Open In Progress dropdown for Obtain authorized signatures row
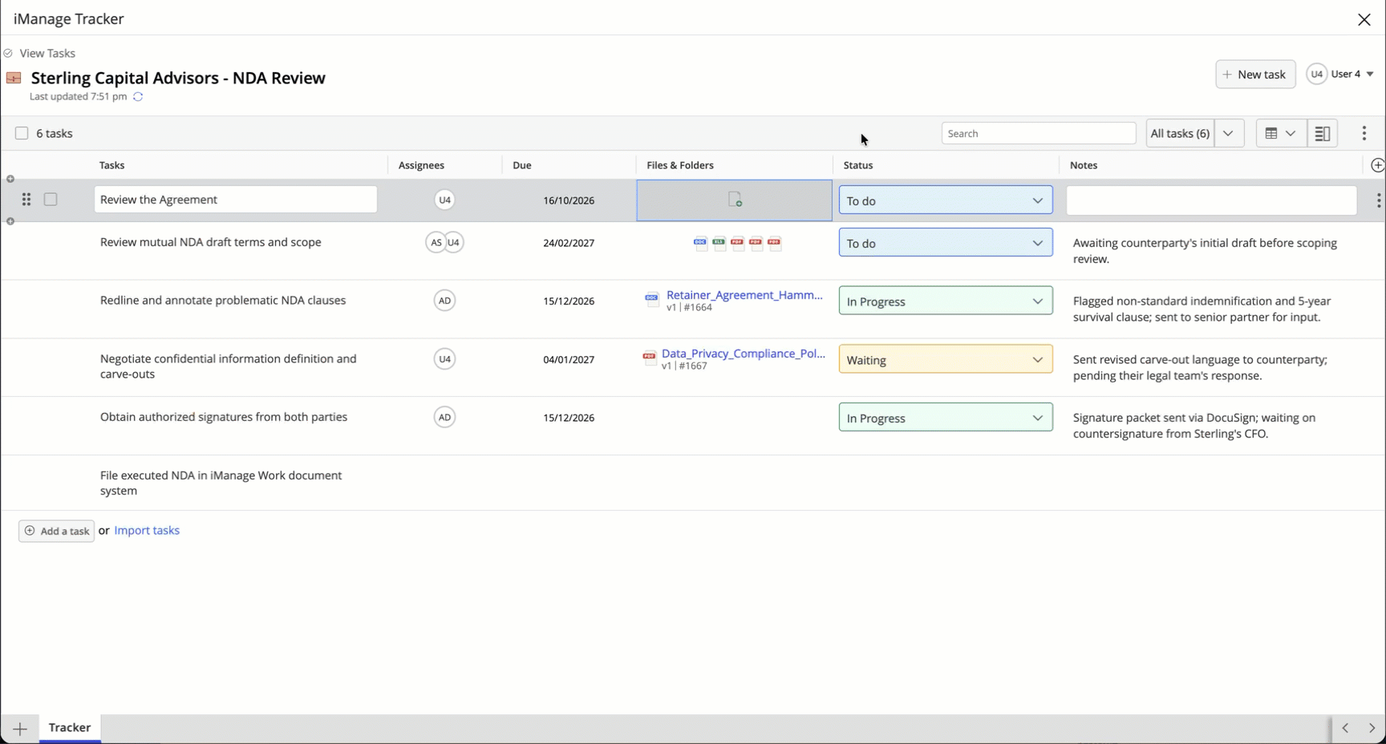This screenshot has width=1386, height=744. tap(946, 418)
